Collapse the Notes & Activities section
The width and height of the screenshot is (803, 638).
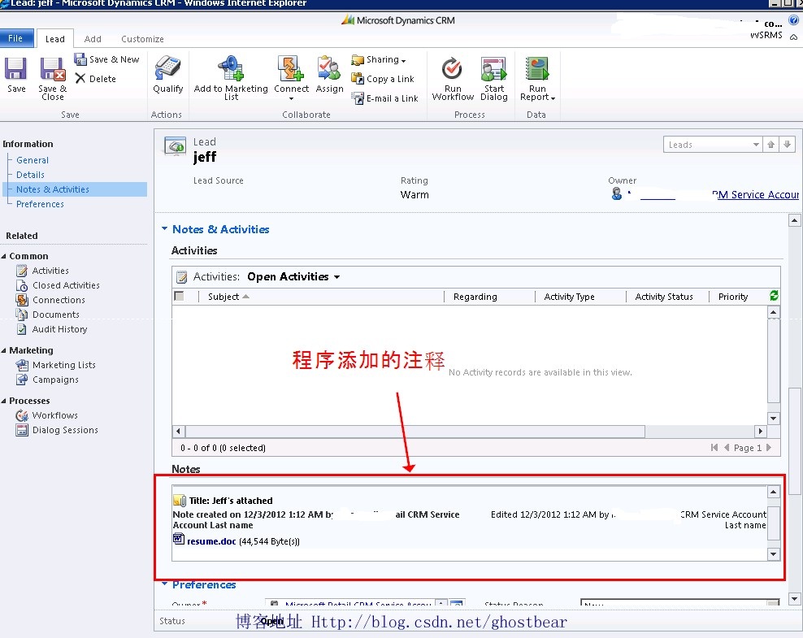164,228
